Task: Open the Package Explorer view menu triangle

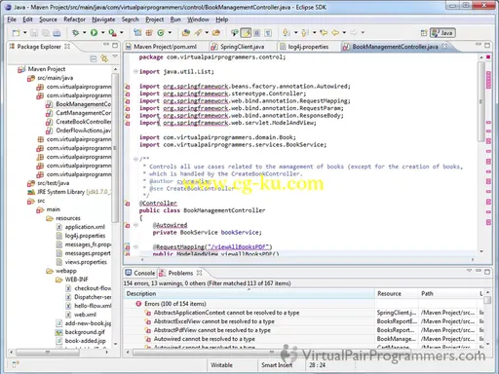Action: point(115,56)
